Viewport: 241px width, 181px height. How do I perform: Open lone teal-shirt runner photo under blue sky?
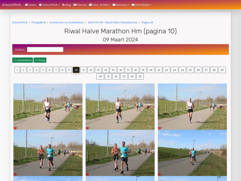click(x=192, y=153)
